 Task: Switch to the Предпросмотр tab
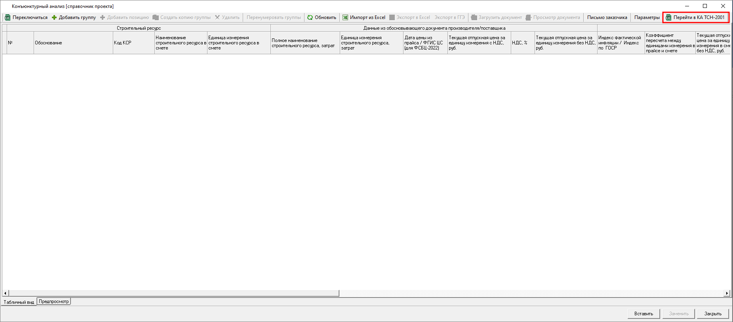pos(53,302)
